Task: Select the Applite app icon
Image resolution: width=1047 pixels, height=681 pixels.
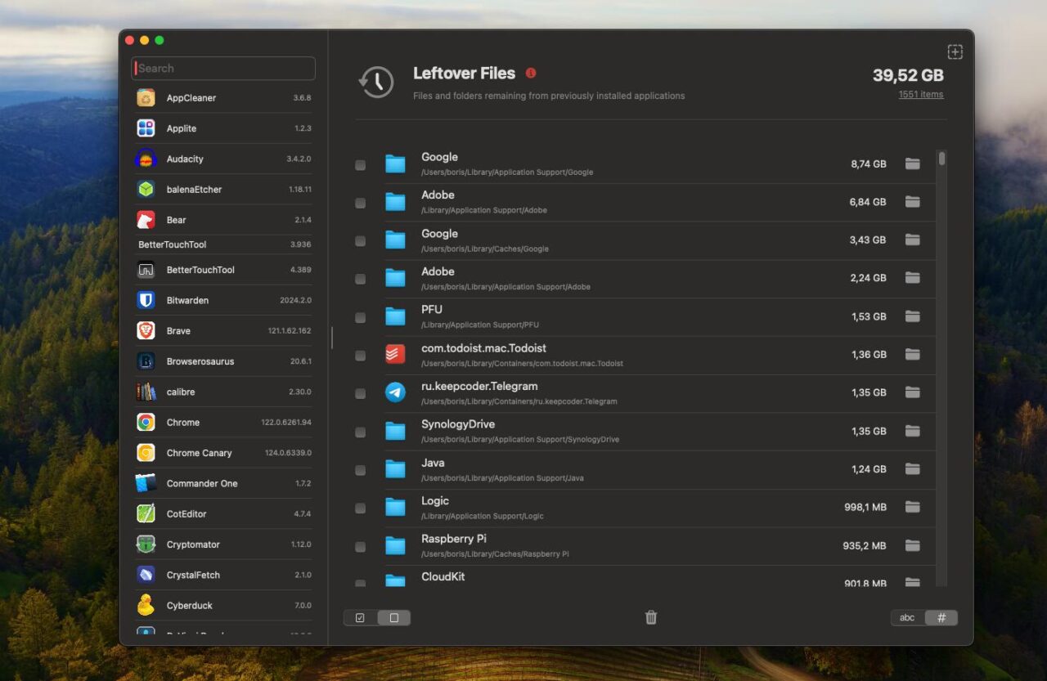Action: coord(146,128)
